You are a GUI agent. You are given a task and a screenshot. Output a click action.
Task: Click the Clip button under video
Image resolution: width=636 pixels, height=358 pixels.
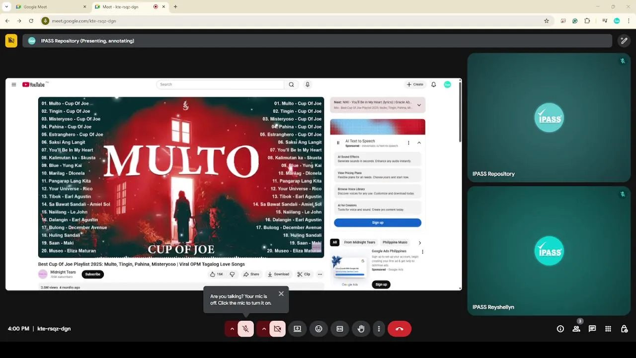[304, 274]
